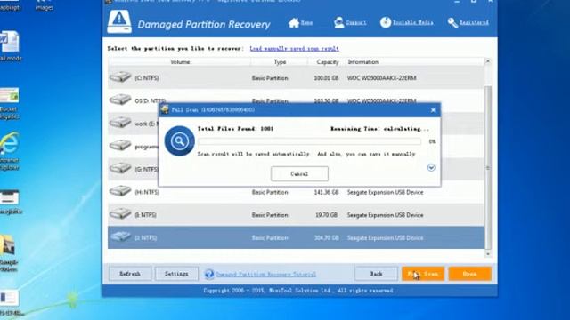Sort by the Information column header
The image size is (570, 320).
pyautogui.click(x=415, y=62)
